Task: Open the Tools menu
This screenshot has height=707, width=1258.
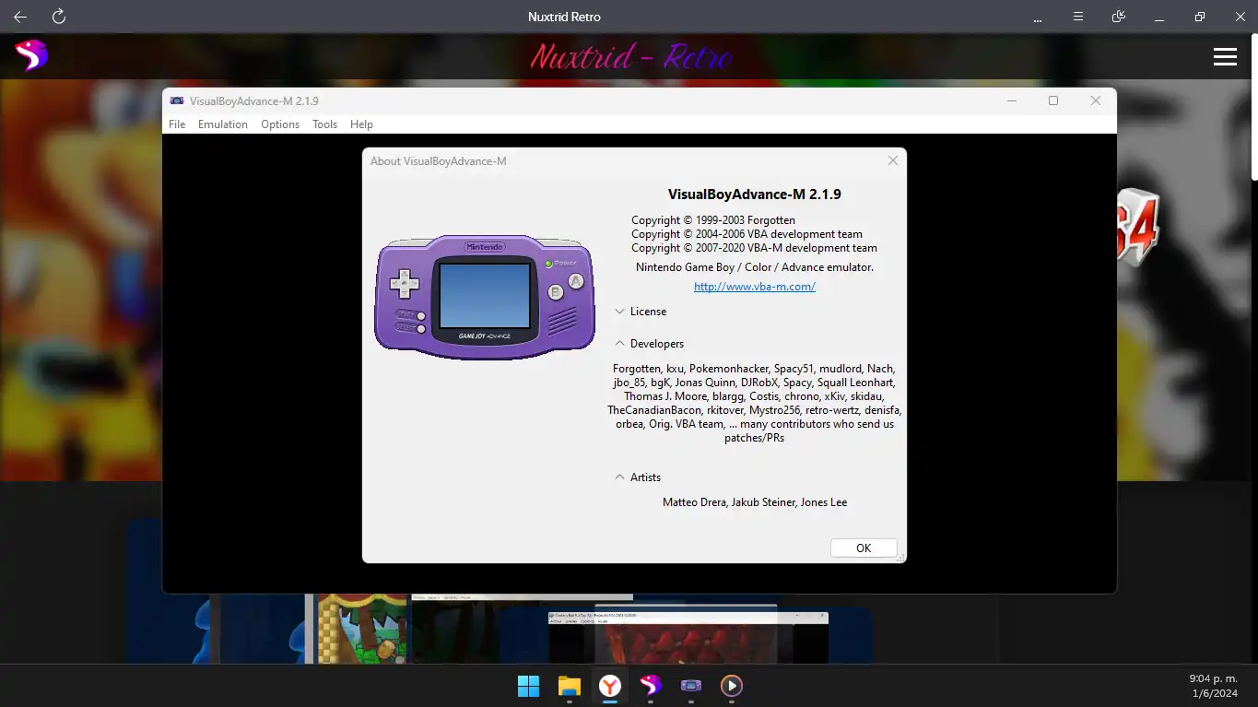Action: coord(324,124)
